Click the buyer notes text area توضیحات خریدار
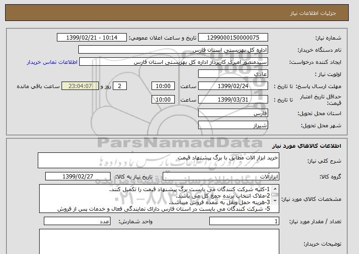 pos(159,241)
